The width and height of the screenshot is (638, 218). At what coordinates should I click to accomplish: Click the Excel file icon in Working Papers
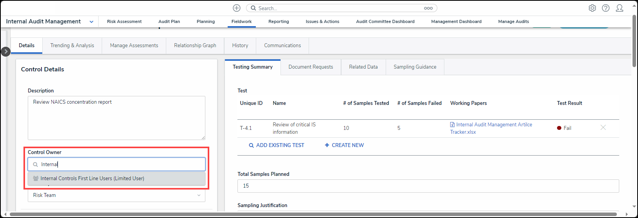[x=453, y=125]
